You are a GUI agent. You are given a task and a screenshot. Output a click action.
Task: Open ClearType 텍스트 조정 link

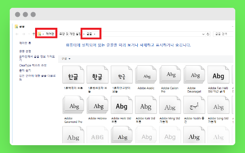click(x=33, y=65)
